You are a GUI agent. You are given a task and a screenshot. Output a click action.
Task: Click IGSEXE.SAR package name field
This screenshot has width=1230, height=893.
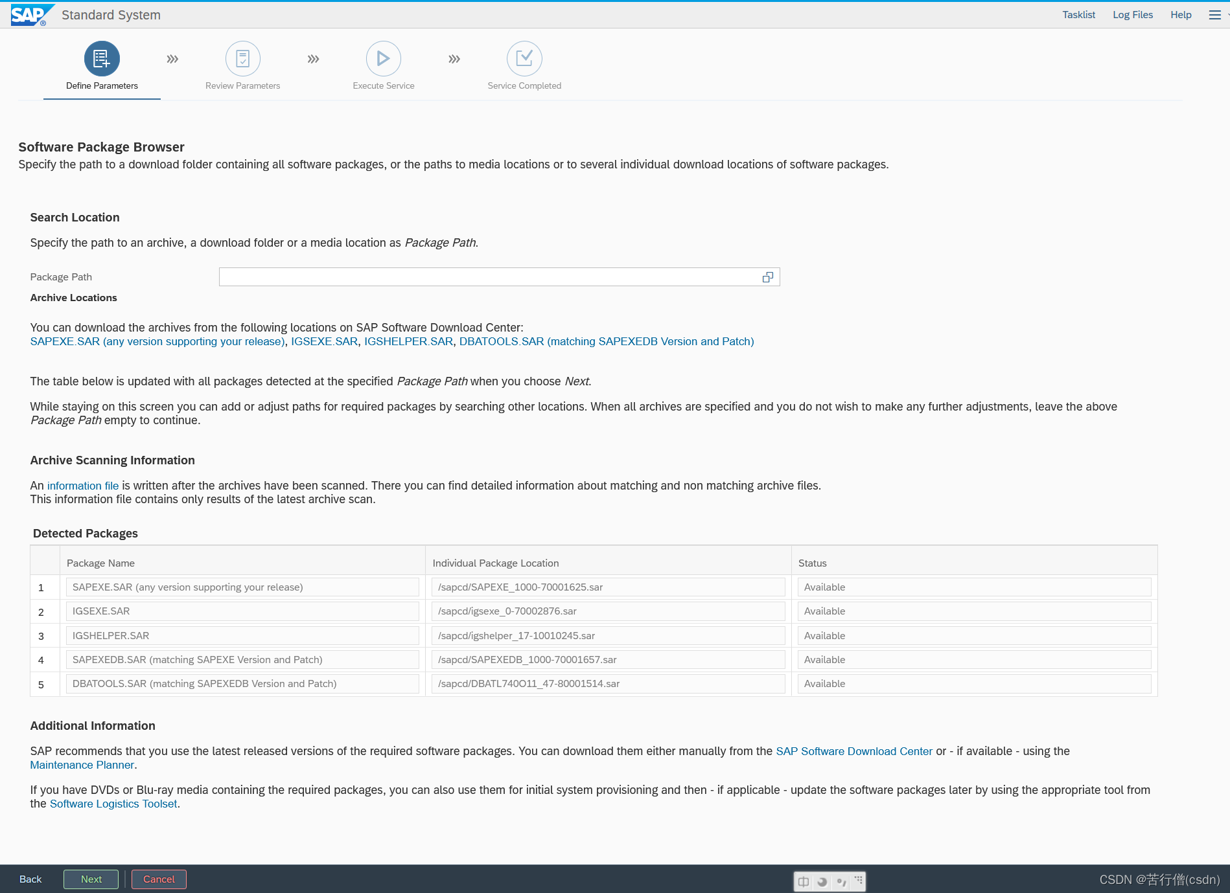[x=242, y=611]
